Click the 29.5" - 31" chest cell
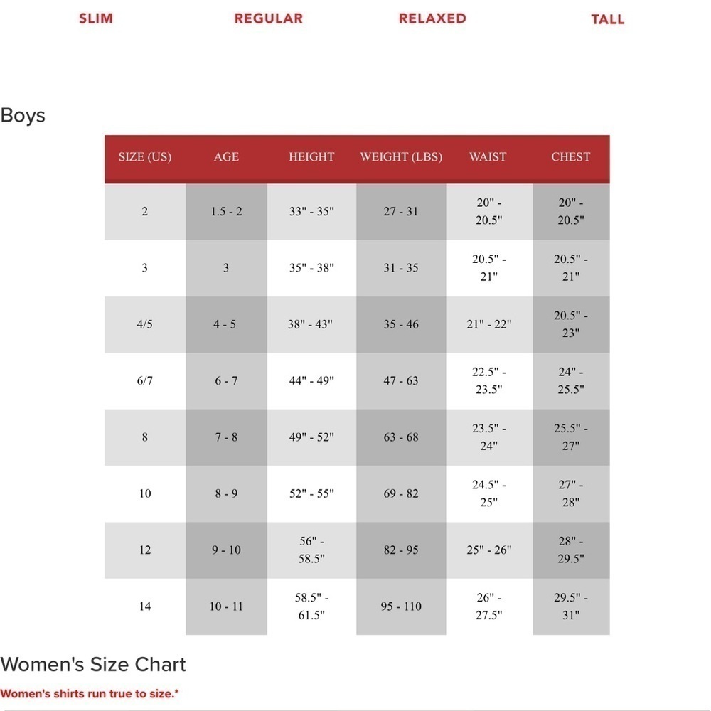Viewport: 711px width, 711px height. tap(571, 606)
